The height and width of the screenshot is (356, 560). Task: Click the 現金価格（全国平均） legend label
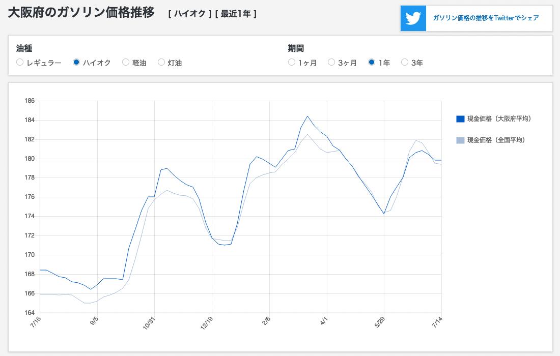pyautogui.click(x=496, y=140)
